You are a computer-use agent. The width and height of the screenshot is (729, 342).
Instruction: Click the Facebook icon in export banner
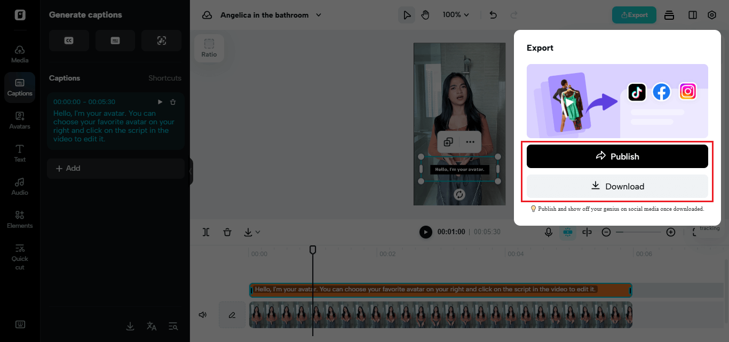662,92
